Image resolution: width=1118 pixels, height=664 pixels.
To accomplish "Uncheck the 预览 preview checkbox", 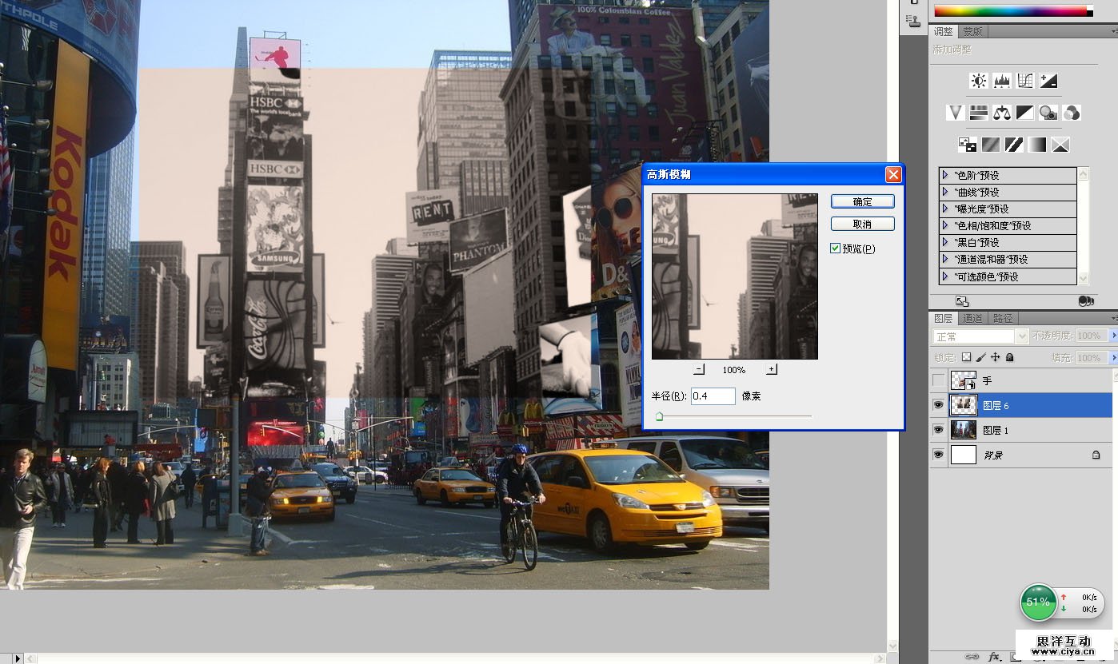I will 836,249.
